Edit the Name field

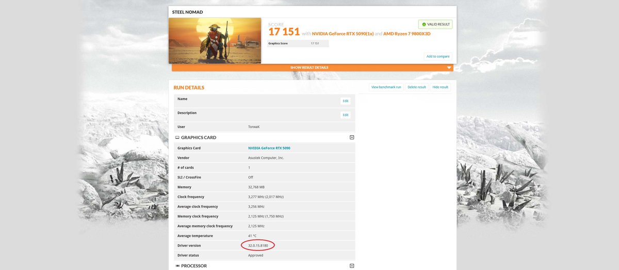point(346,101)
